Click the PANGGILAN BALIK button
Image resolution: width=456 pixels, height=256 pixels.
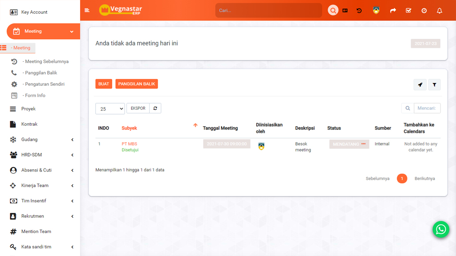tap(137, 84)
